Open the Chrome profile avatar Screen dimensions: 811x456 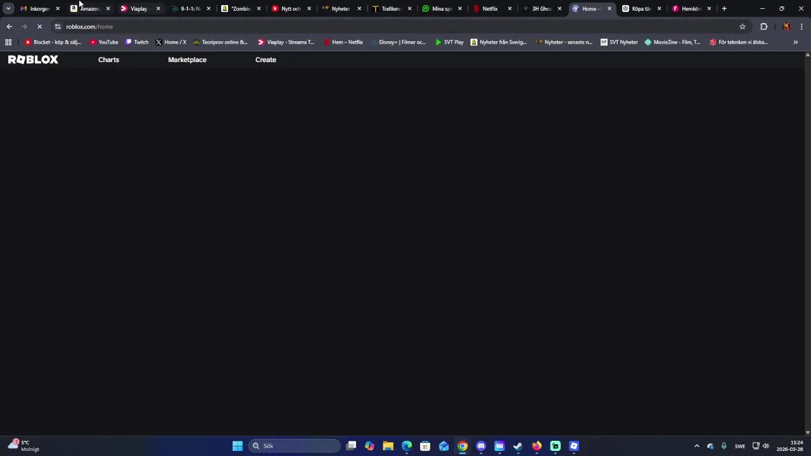(x=786, y=27)
